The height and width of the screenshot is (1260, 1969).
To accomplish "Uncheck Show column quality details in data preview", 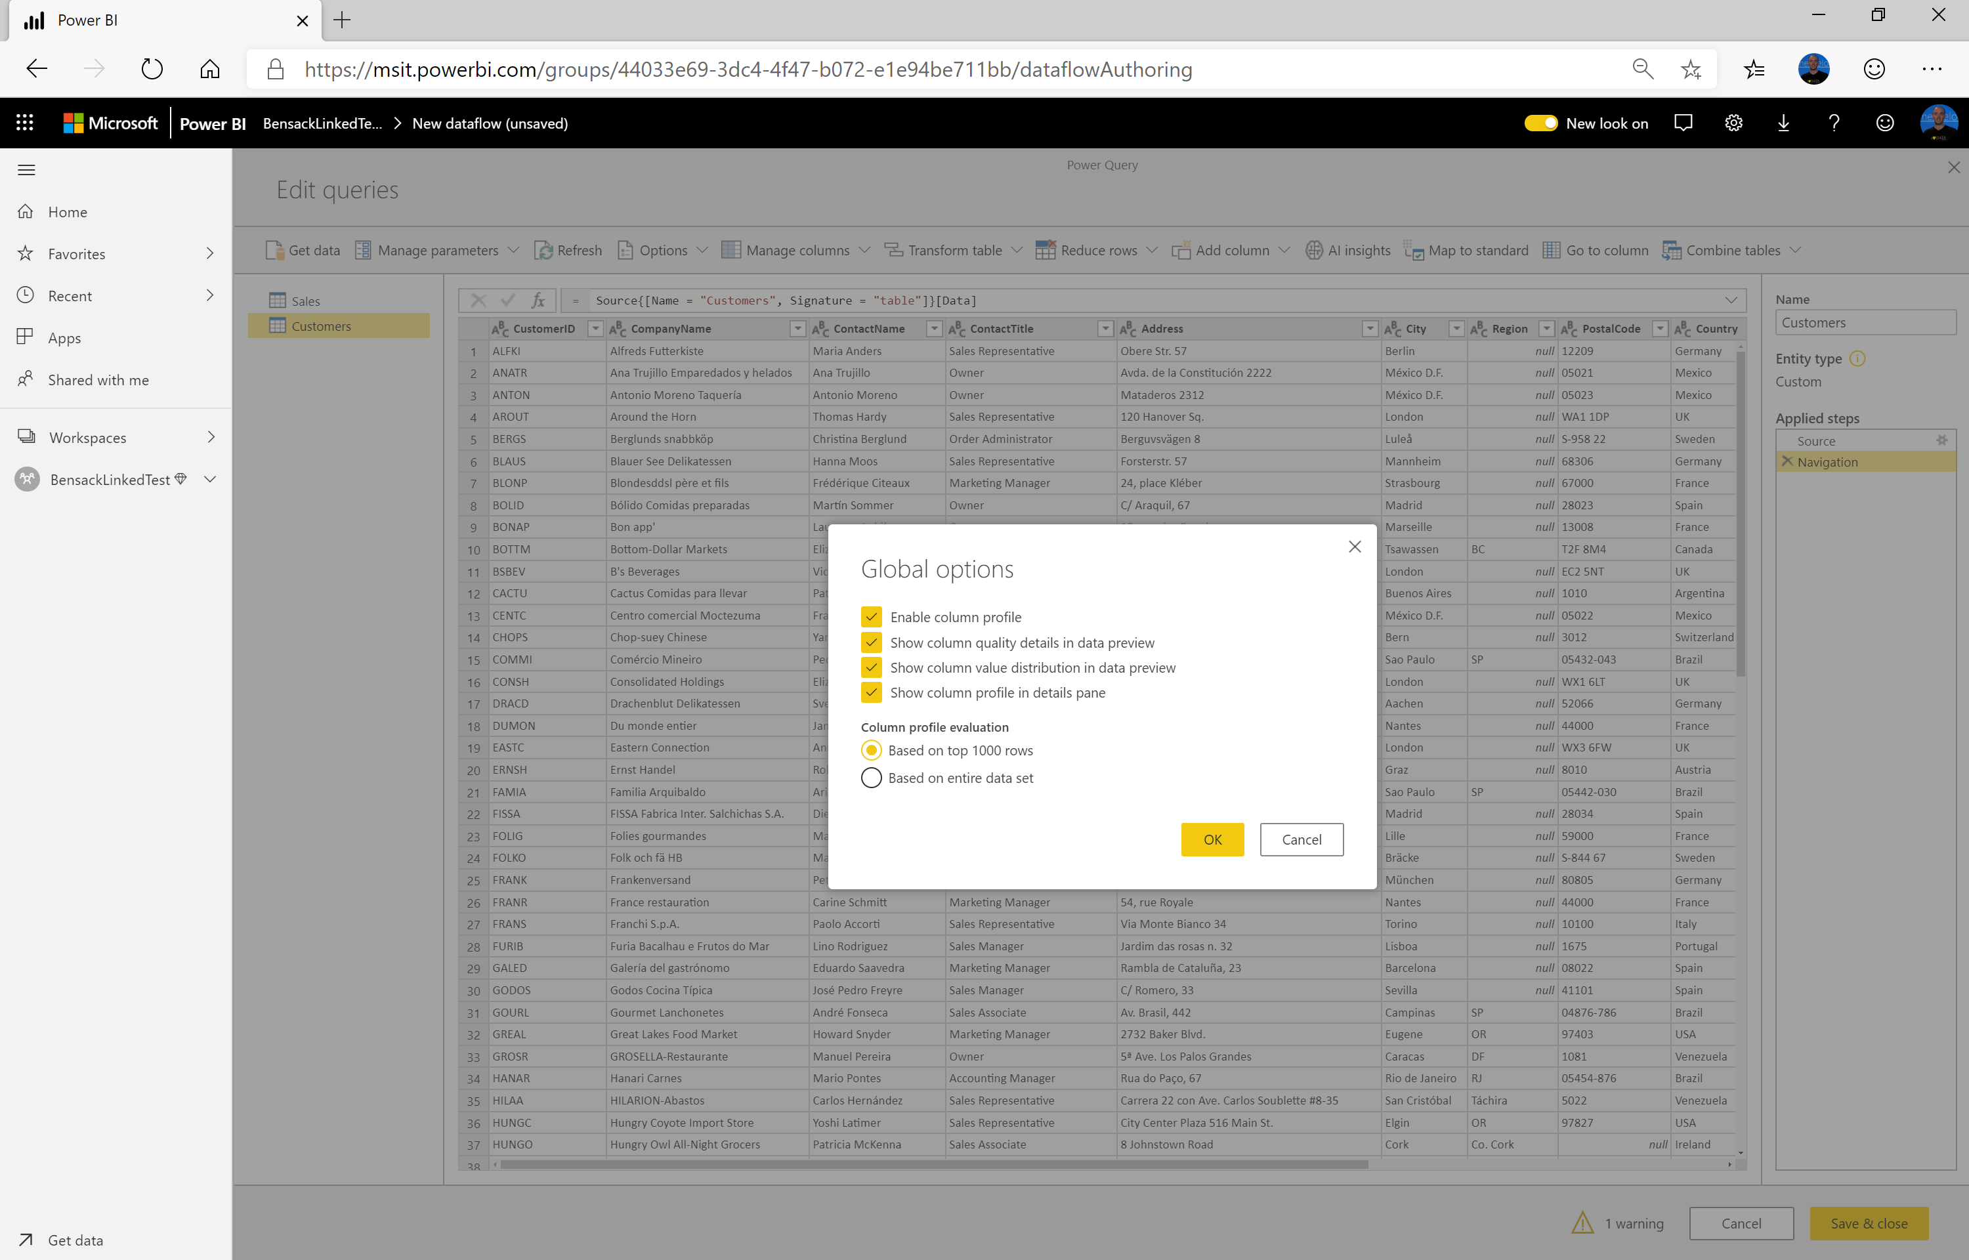I will coord(871,642).
